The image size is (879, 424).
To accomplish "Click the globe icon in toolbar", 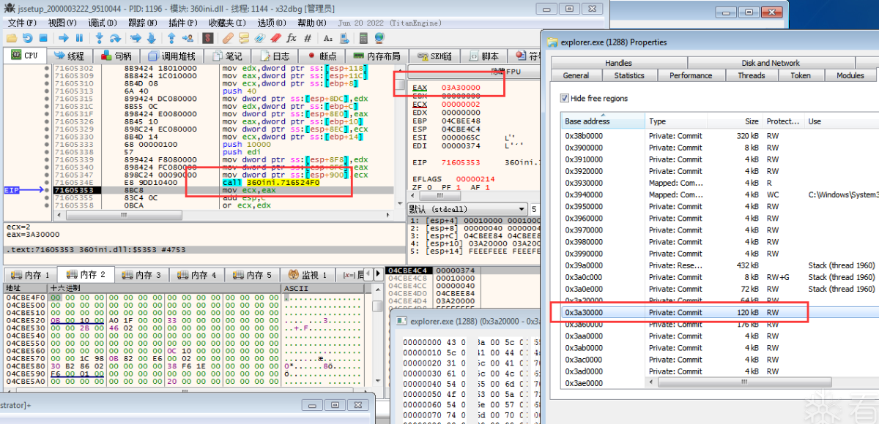I will click(x=379, y=38).
